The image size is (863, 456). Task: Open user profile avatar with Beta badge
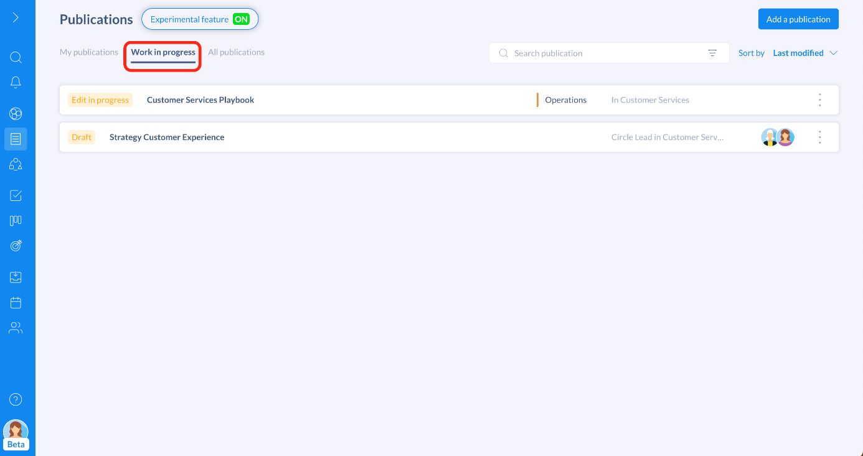pyautogui.click(x=16, y=434)
